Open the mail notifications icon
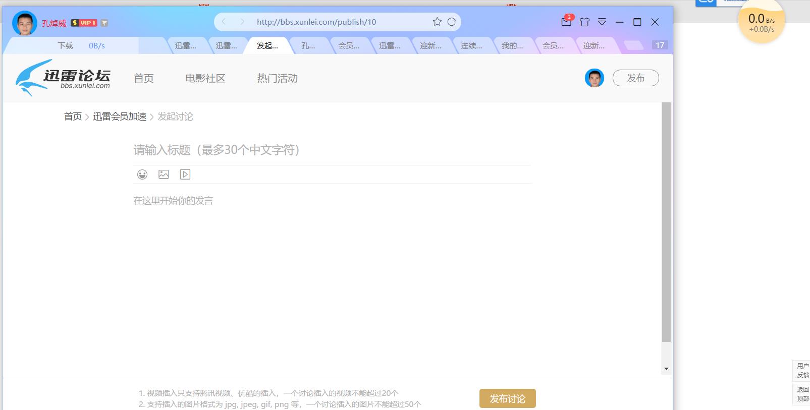This screenshot has width=810, height=410. click(x=566, y=22)
